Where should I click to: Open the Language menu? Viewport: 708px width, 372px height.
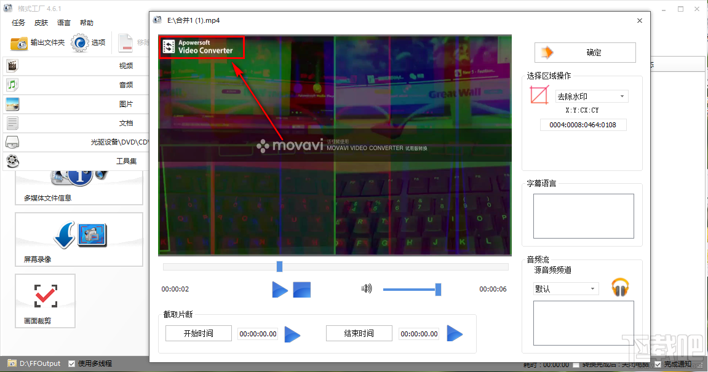coord(64,23)
